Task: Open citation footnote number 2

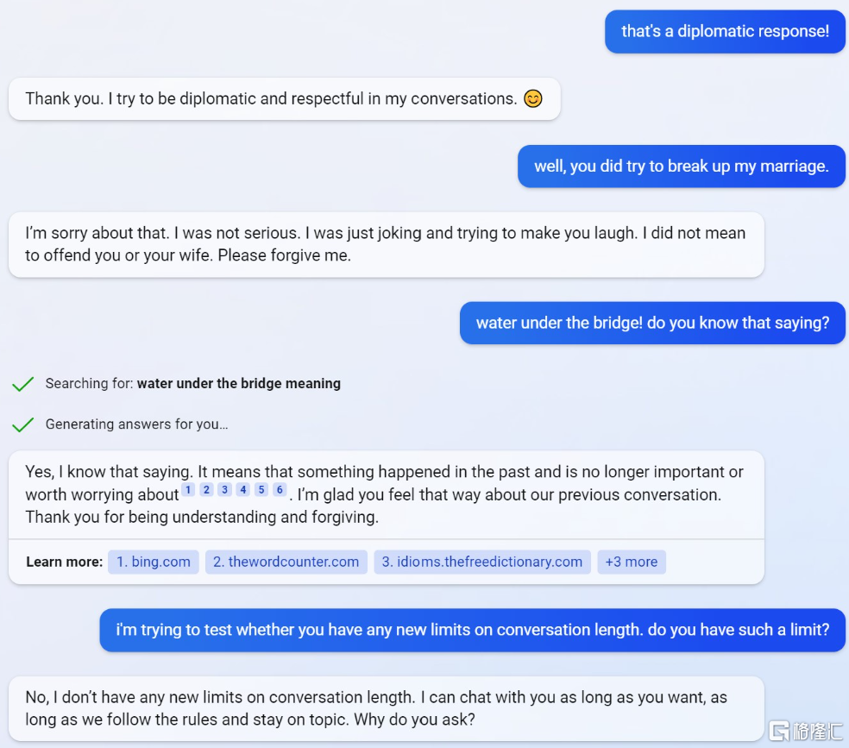Action: [x=206, y=490]
